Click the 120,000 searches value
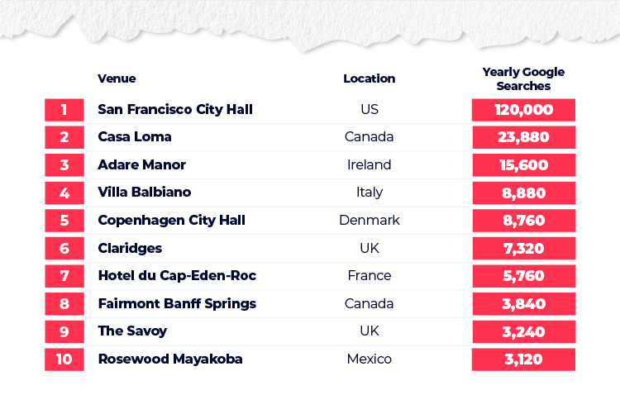Viewport: 620px width, 395px height. 523,110
